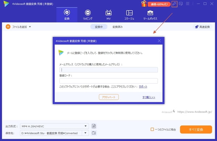Viewport: 217px width, 141px height.
Task: Close the registration dialog with X
Action: (x=159, y=41)
